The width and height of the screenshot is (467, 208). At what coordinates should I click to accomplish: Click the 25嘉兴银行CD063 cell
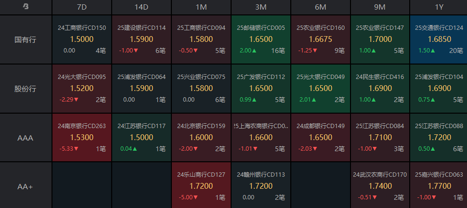[439, 186]
